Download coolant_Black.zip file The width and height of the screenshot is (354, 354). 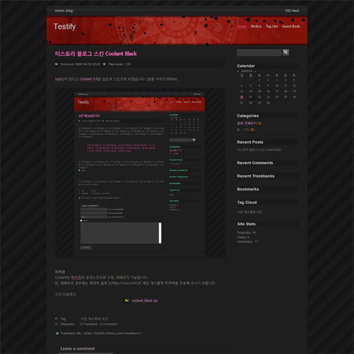[x=144, y=301]
